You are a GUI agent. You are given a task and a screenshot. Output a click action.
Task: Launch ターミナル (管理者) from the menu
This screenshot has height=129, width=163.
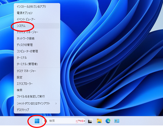pyautogui.click(x=37, y=64)
